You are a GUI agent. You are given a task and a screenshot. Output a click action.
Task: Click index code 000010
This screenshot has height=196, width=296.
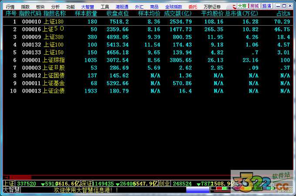click(x=31, y=22)
